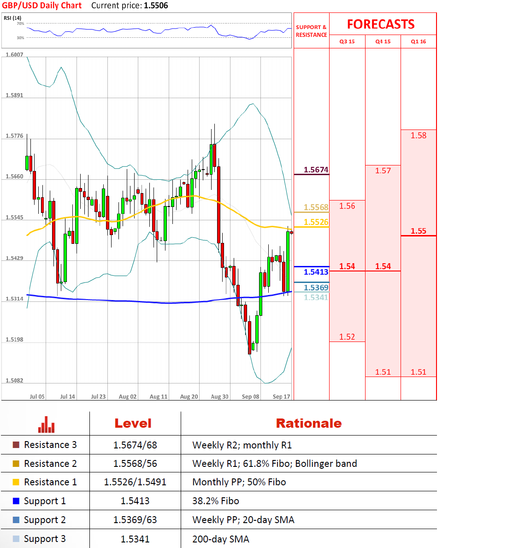The width and height of the screenshot is (531, 548).
Task: Click the Aug 11 date axis label
Action: click(159, 397)
